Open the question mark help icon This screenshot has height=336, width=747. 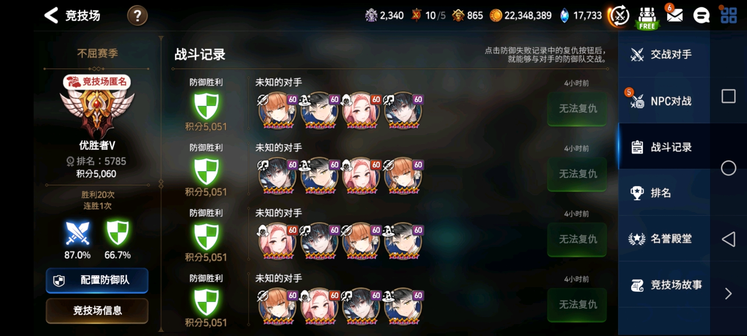click(x=137, y=16)
